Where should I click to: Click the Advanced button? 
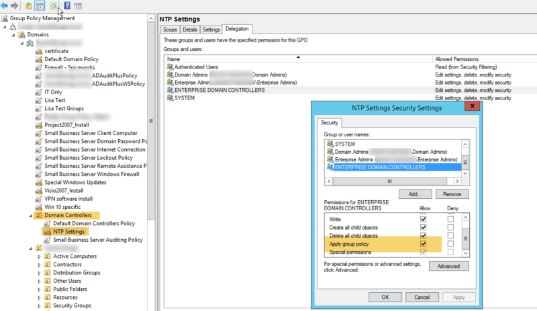(449, 266)
